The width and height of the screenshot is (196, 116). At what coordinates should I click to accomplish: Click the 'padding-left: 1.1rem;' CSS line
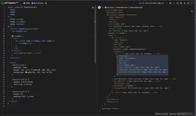(x=24, y=96)
